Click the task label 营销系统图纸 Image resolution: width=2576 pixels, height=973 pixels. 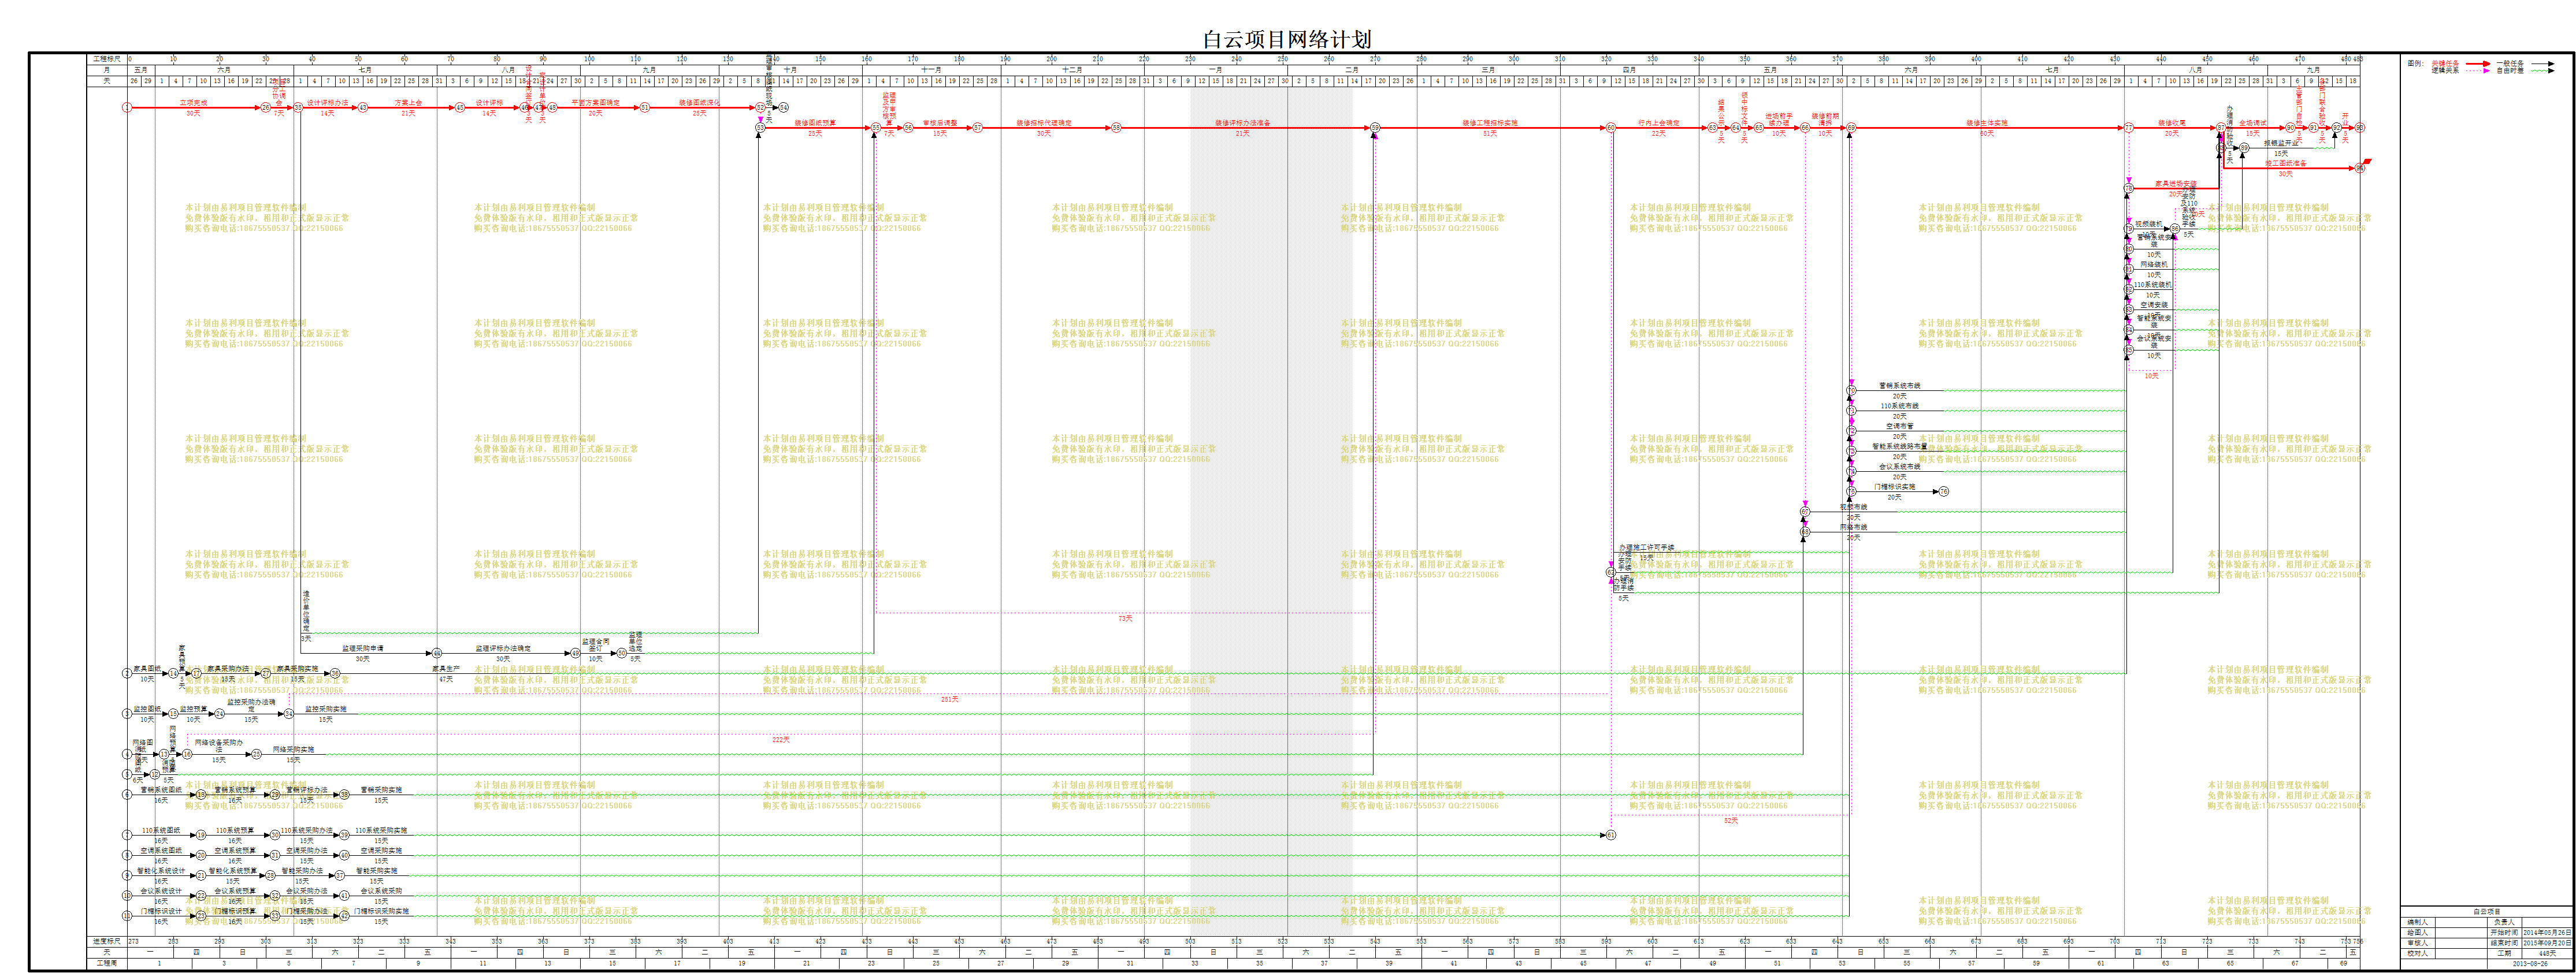[161, 789]
